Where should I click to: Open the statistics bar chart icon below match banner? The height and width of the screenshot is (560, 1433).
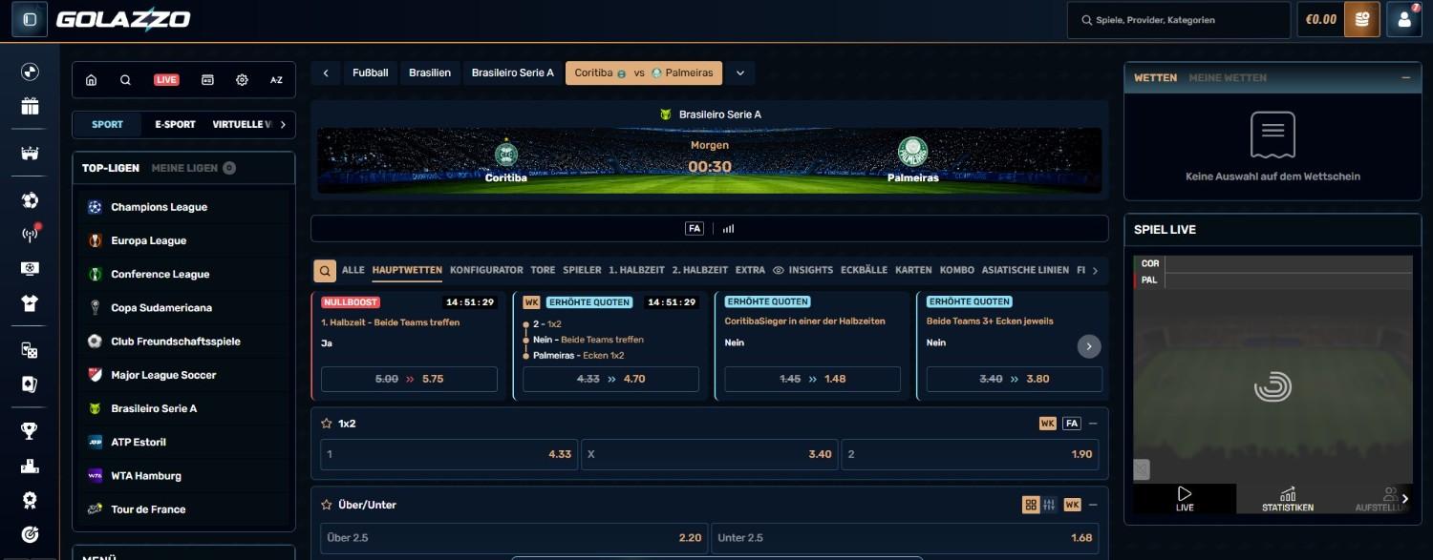[x=728, y=229]
